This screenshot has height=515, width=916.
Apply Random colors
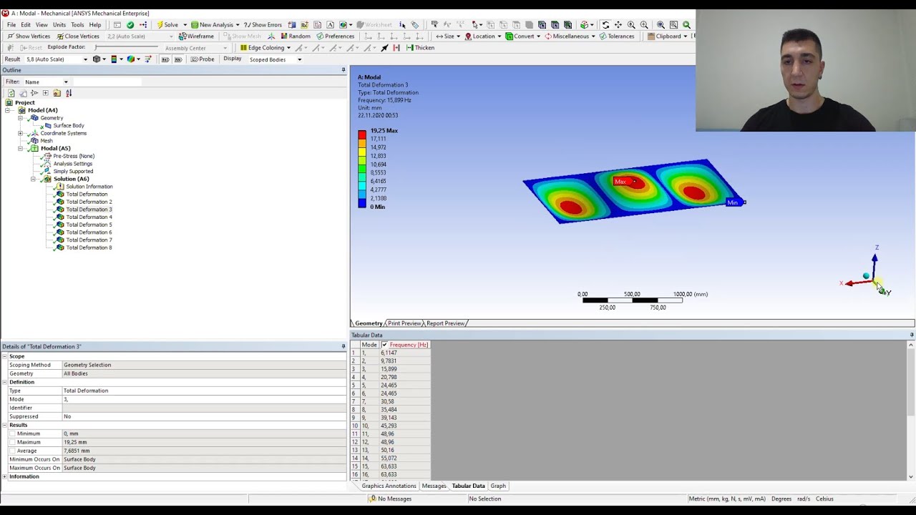(x=296, y=36)
